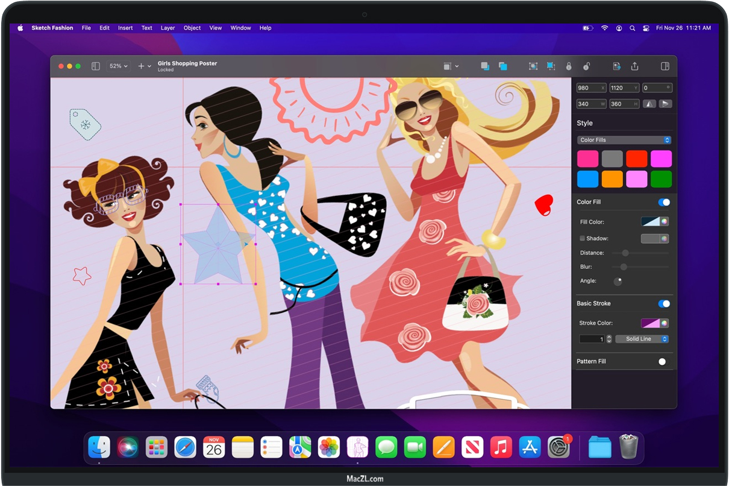Click the Ungroup objects toolbar icon
729x486 pixels.
551,66
